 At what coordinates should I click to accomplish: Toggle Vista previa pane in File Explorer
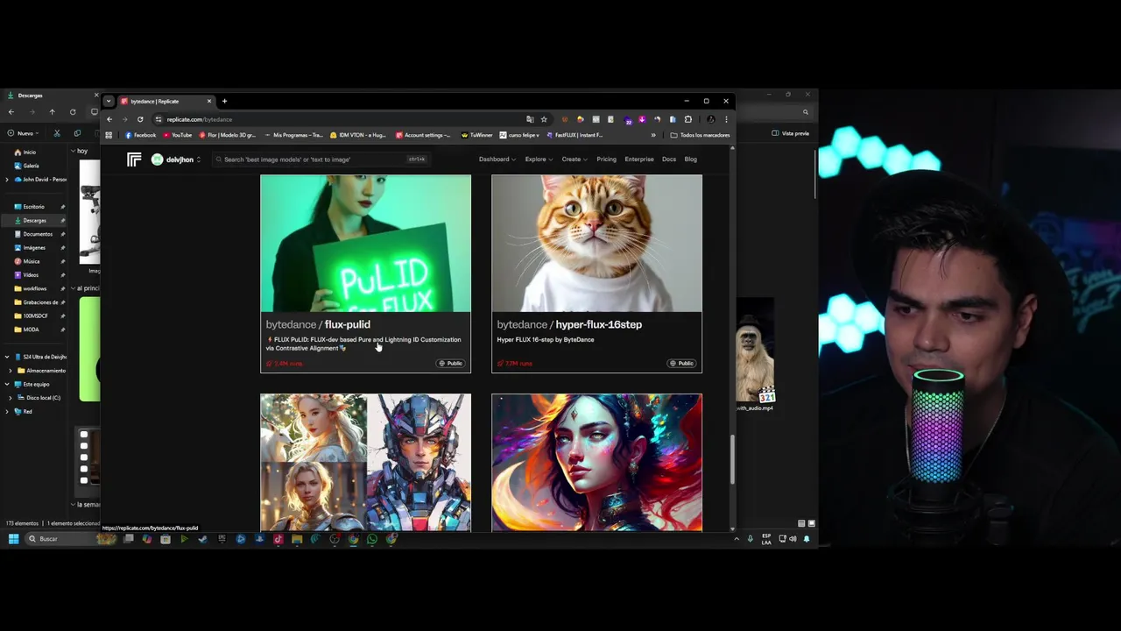tap(790, 133)
